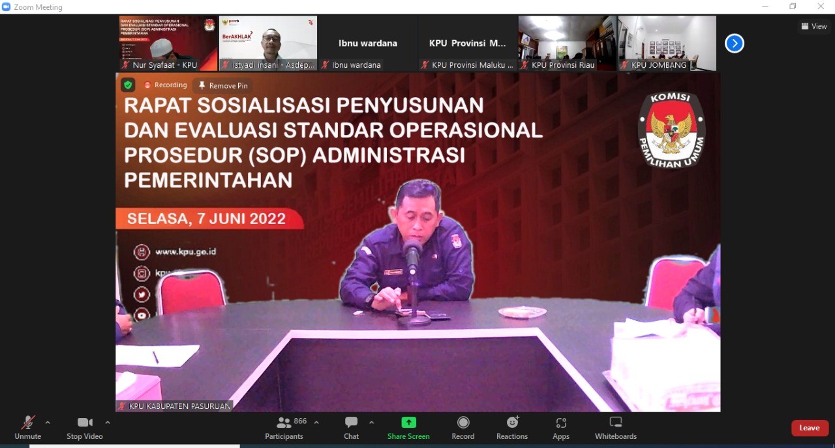The width and height of the screenshot is (835, 448).
Task: Select the KPU Provinsi Riau thumbnail
Action: 567,43
